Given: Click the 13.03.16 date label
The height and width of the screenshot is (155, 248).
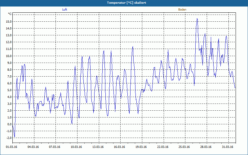Looking at the screenshot, I should [98, 147].
